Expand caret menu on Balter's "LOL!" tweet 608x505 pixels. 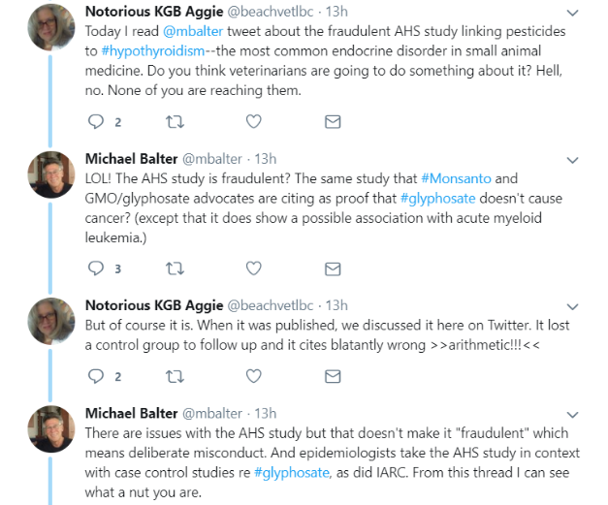573,160
